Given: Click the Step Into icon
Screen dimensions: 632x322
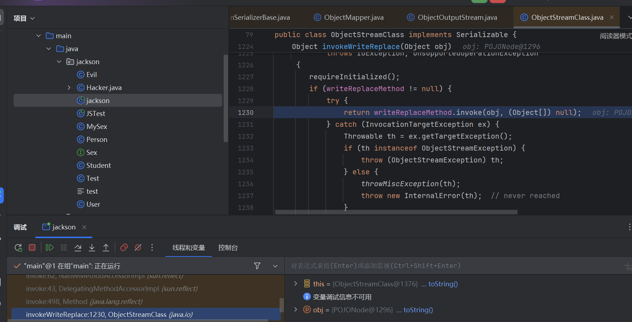Looking at the screenshot, I should [92, 247].
